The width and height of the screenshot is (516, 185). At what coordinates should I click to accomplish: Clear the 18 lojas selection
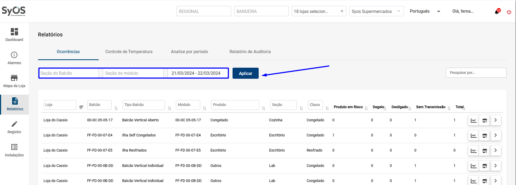pyautogui.click(x=342, y=11)
